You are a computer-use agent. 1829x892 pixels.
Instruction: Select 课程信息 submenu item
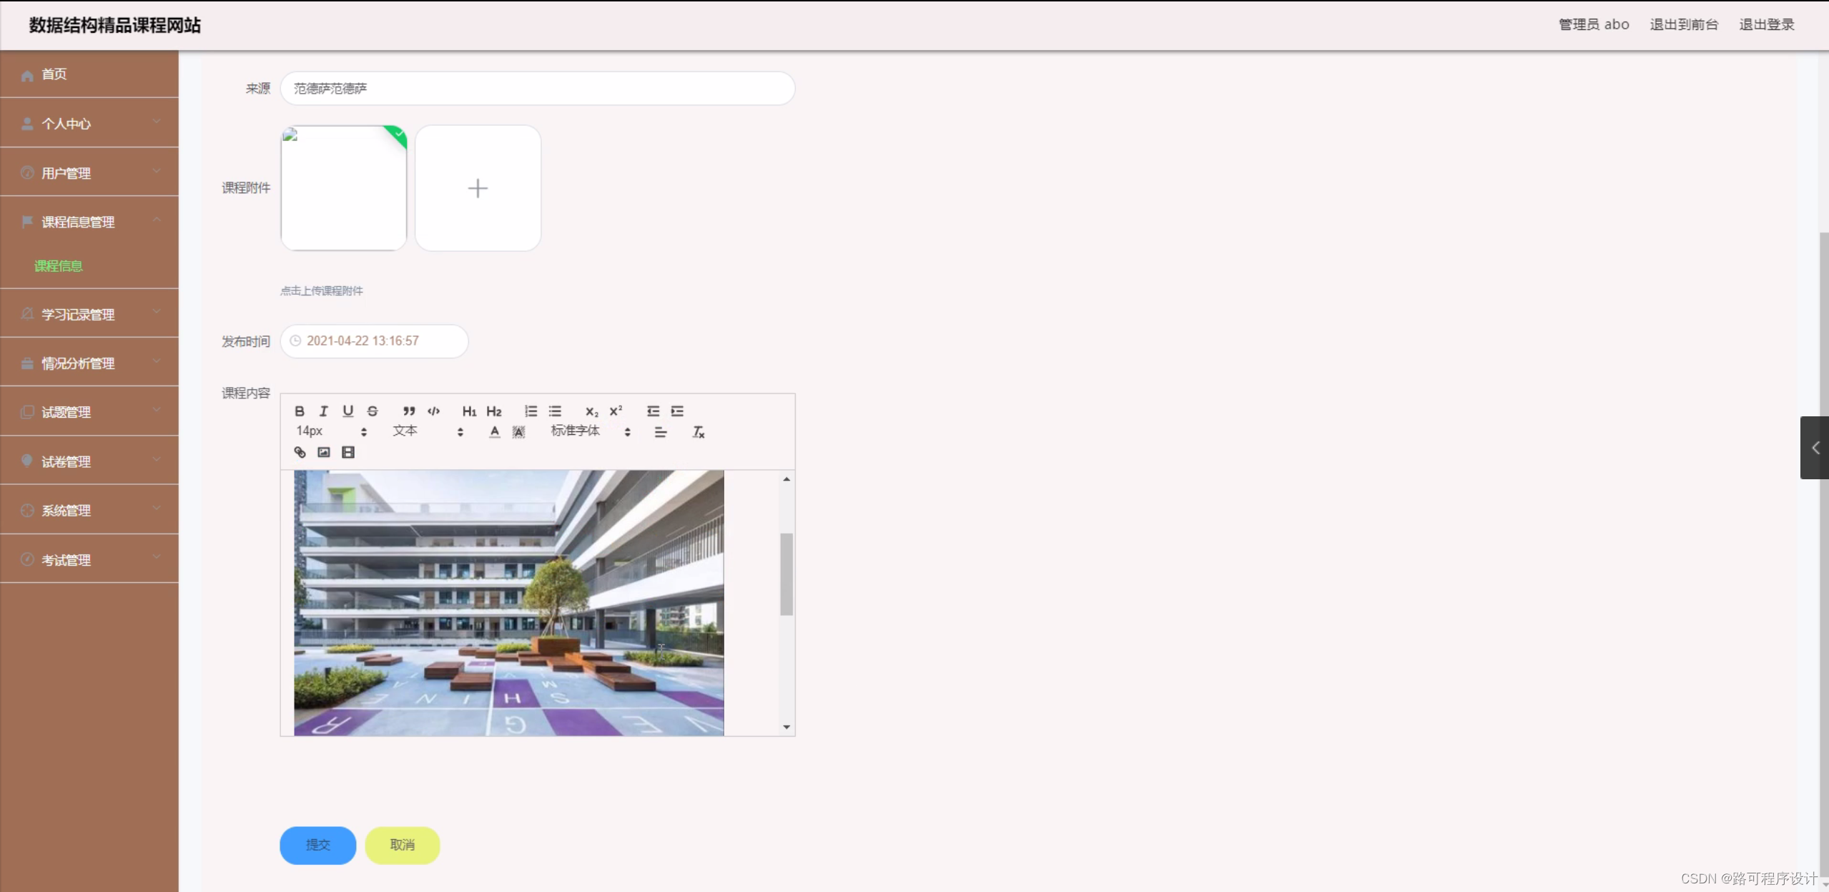[59, 266]
